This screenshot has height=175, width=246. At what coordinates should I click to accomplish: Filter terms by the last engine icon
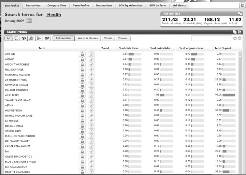(x=47, y=38)
